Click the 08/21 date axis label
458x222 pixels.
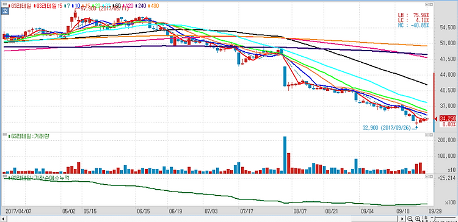click(332, 210)
